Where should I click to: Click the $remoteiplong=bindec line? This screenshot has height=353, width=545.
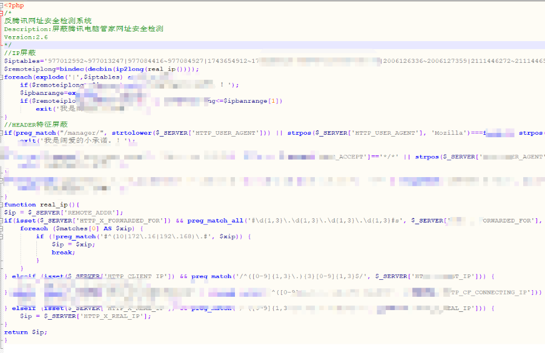(x=102, y=69)
